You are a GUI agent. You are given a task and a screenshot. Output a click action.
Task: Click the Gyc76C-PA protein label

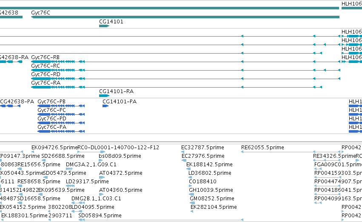click(52, 127)
